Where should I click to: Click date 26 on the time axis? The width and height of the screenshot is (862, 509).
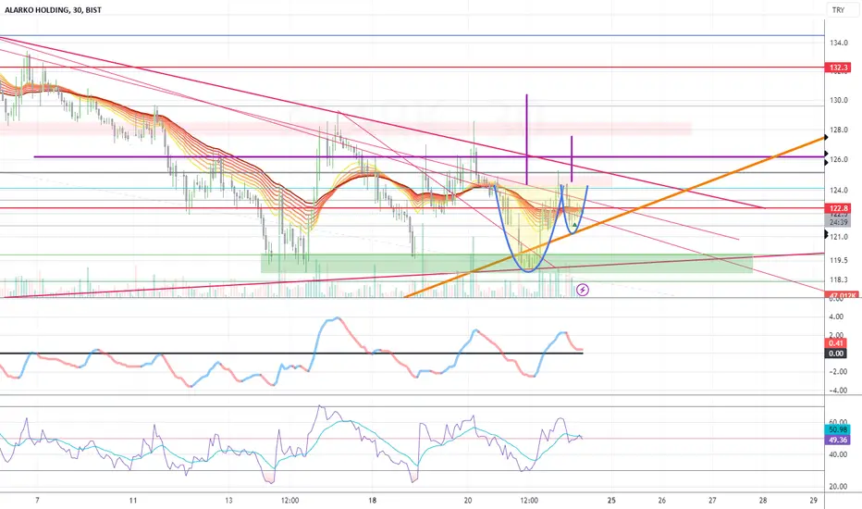(662, 501)
